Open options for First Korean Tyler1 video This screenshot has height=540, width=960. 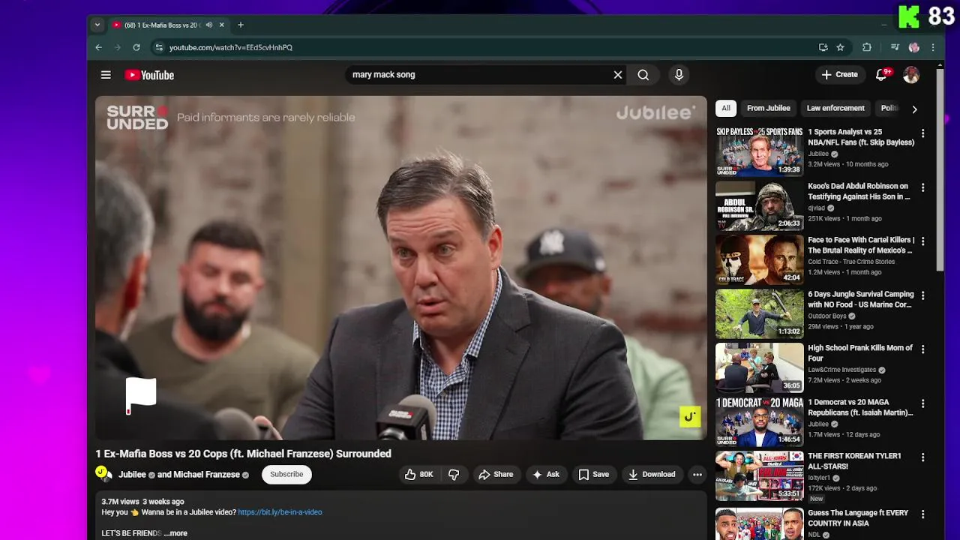point(922,457)
